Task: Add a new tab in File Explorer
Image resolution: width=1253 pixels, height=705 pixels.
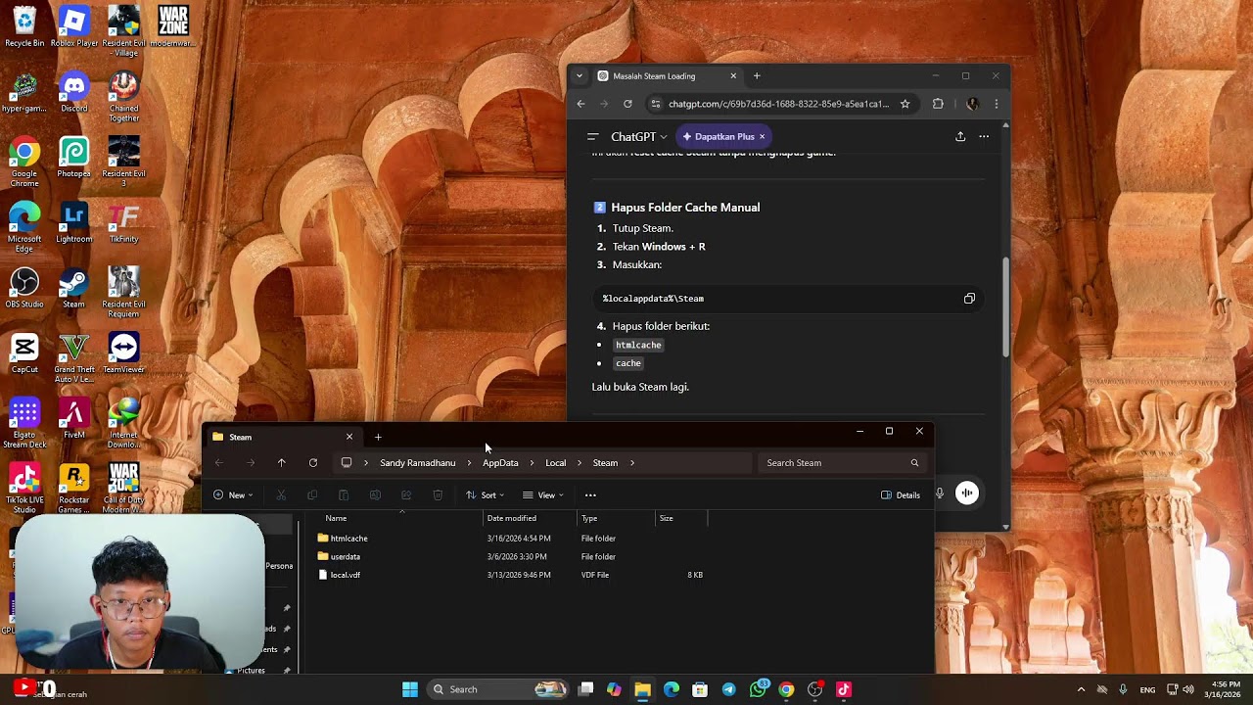Action: click(x=378, y=437)
